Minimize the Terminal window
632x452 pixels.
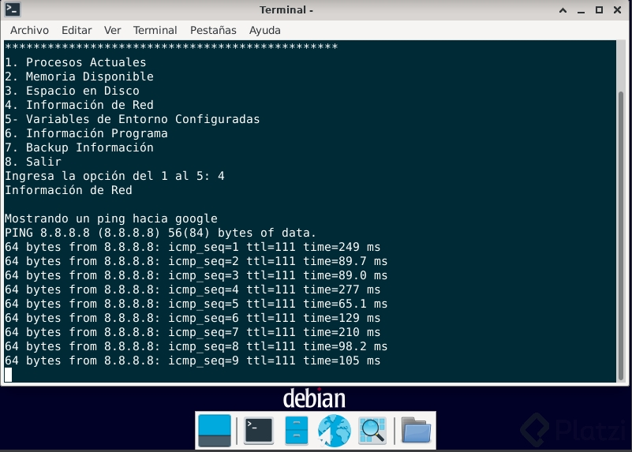581,10
